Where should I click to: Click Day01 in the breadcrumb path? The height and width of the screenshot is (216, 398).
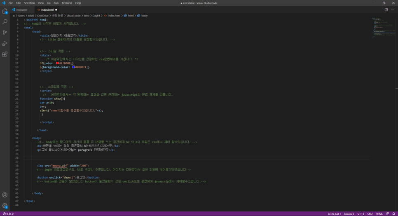pos(96,16)
